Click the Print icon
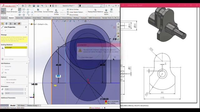This screenshot has width=200, height=112. (x=38, y=6)
